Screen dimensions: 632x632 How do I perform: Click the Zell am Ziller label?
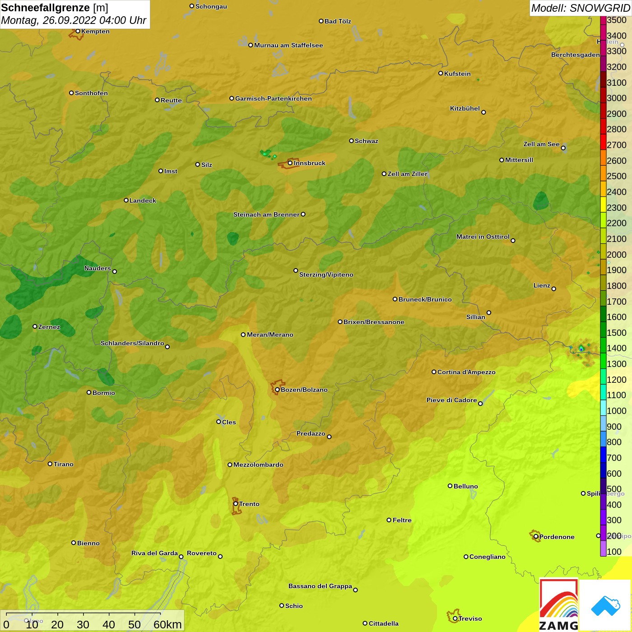click(408, 174)
